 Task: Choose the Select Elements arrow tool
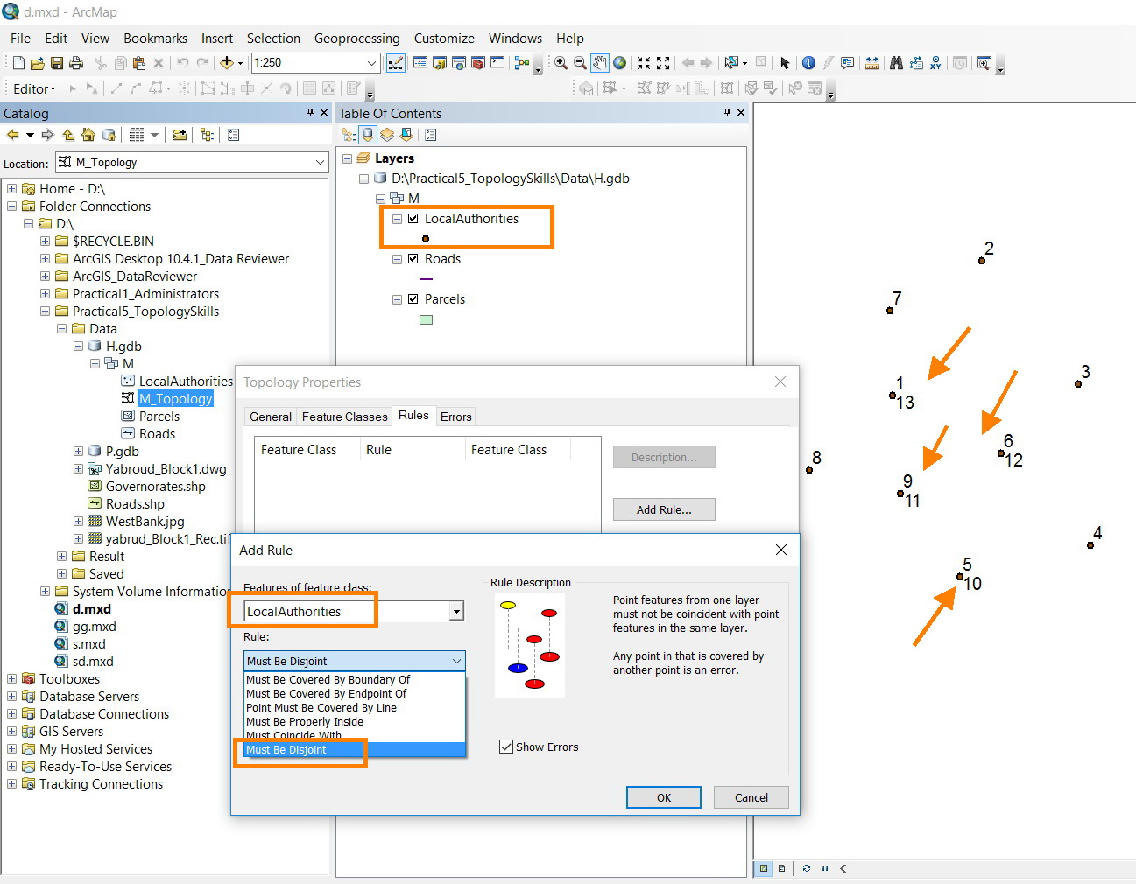click(785, 63)
